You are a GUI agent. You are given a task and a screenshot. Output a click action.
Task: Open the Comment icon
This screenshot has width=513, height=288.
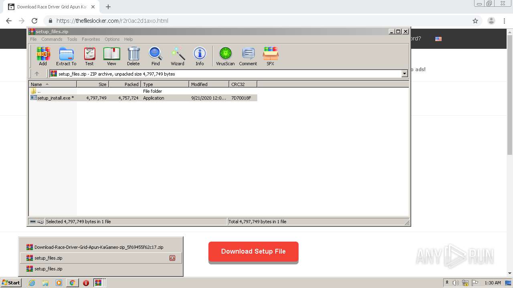248,56
